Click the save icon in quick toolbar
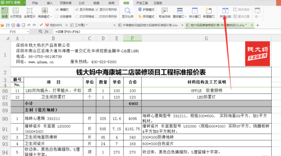The image size is (281, 156). 8,25
